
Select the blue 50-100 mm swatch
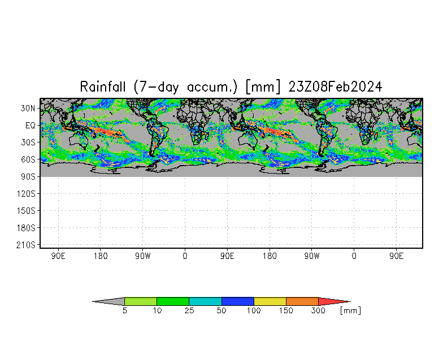[x=238, y=301]
